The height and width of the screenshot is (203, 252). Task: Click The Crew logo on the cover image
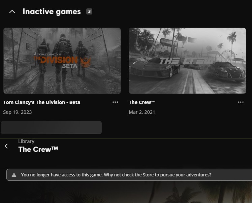(x=186, y=61)
